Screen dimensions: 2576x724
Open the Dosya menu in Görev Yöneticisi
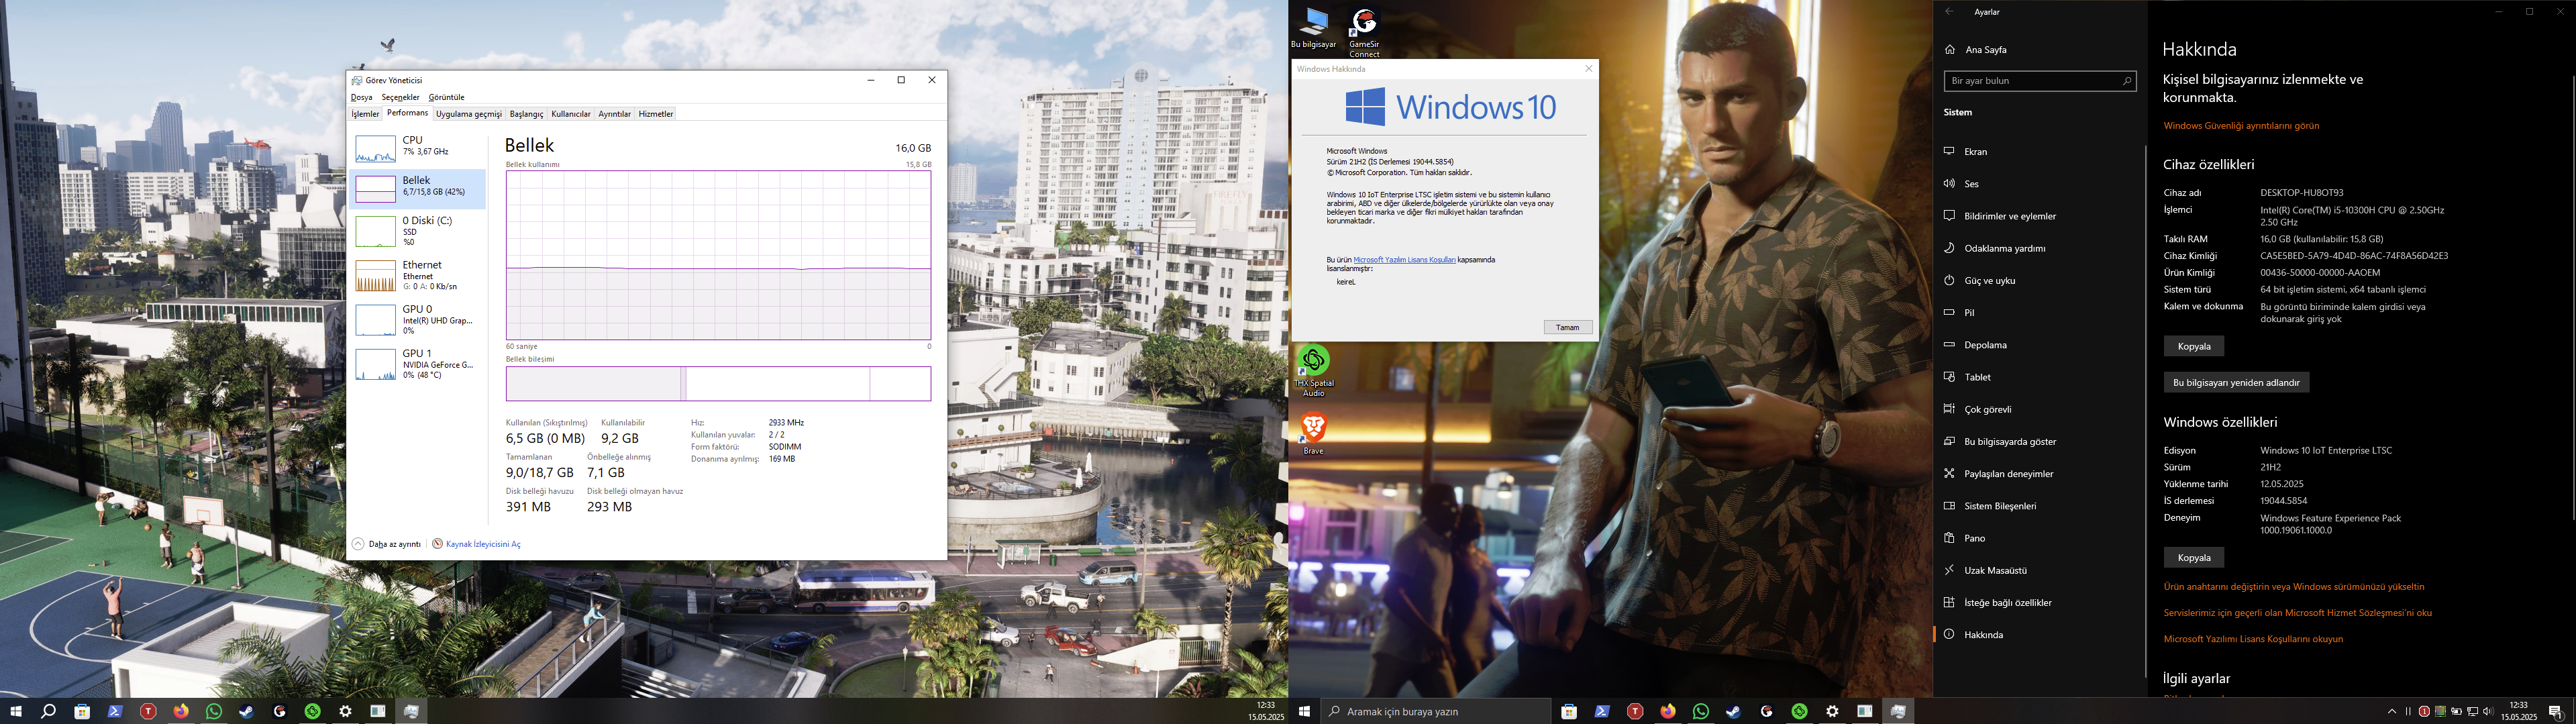[x=362, y=97]
